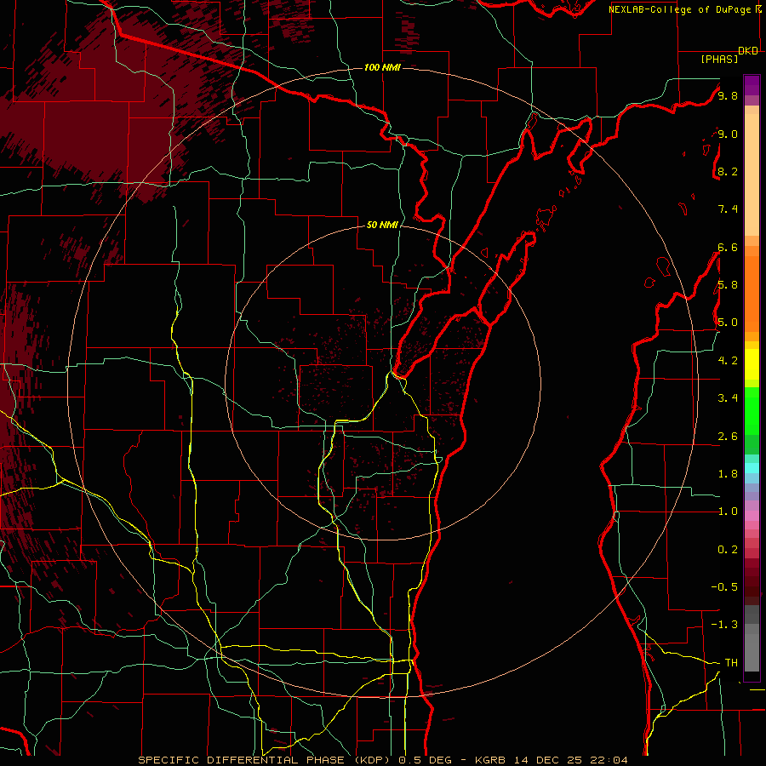Click the SPECIFIC DIFFERENTIAL PHASE (KDP) caption

coord(266,760)
